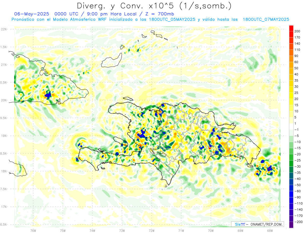Click the '22N' latitude label
The image size is (303, 234).
(4, 29)
